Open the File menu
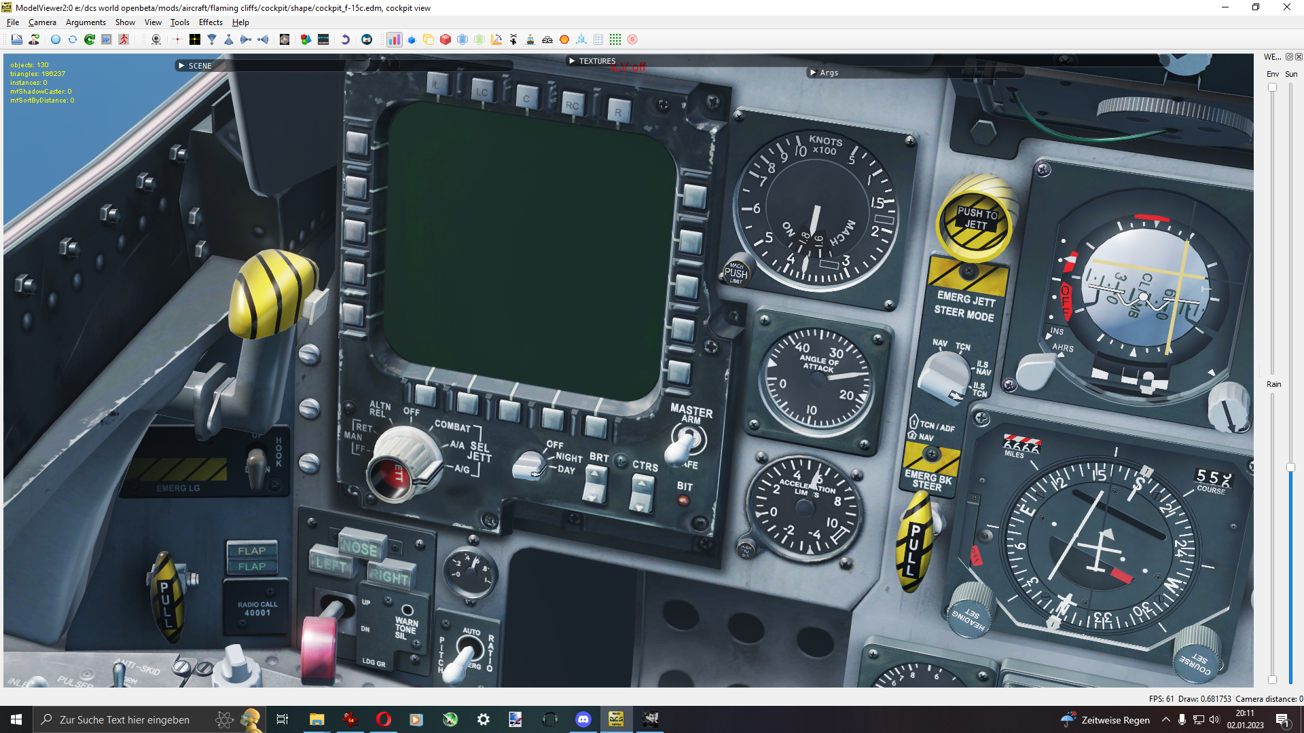This screenshot has height=733, width=1304. pos(13,22)
